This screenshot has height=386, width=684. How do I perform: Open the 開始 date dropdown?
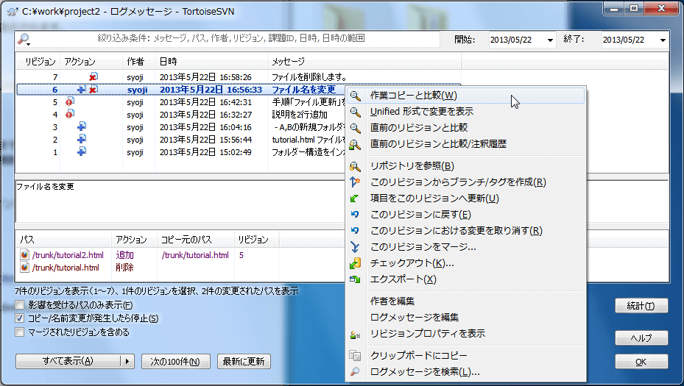pyautogui.click(x=551, y=40)
